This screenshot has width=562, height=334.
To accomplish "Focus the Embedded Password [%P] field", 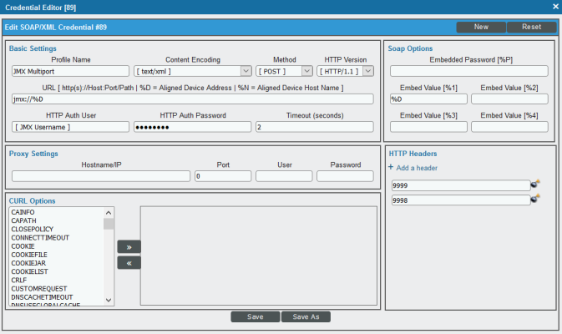I will 469,71.
